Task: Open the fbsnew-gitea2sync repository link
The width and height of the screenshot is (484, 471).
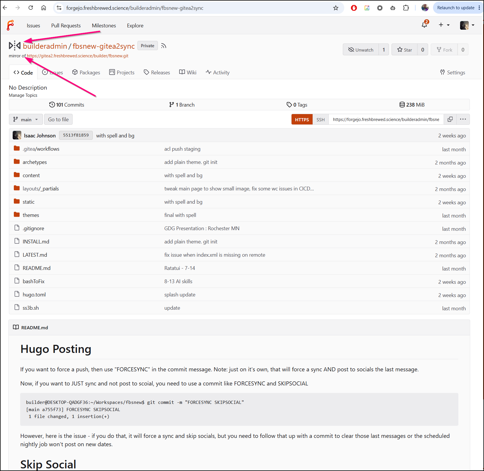Action: [x=104, y=46]
